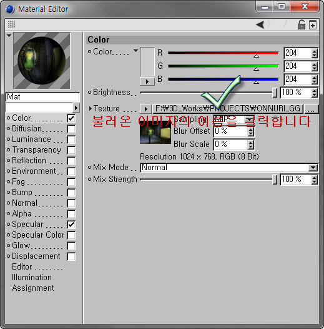Click the loaded texture file path button
The height and width of the screenshot is (329, 324).
tap(228, 109)
